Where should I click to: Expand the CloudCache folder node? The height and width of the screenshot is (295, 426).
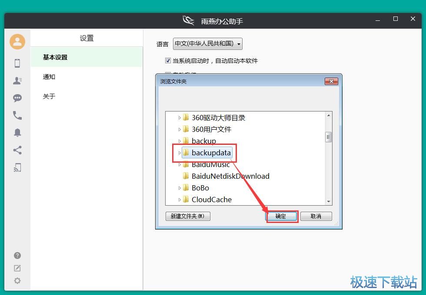(180, 200)
